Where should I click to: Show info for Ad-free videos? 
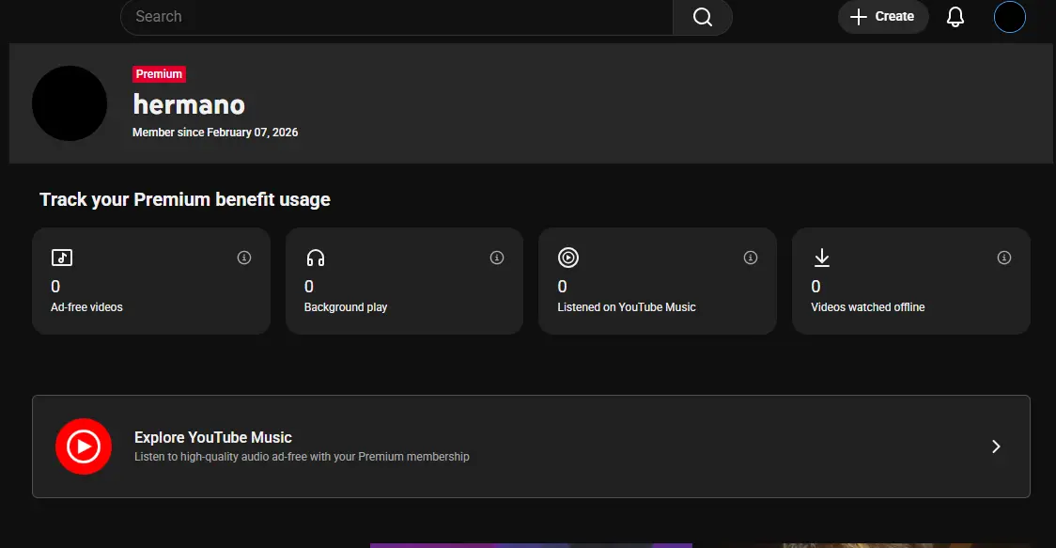coord(243,258)
